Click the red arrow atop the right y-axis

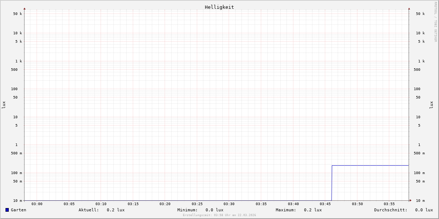[x=409, y=8]
